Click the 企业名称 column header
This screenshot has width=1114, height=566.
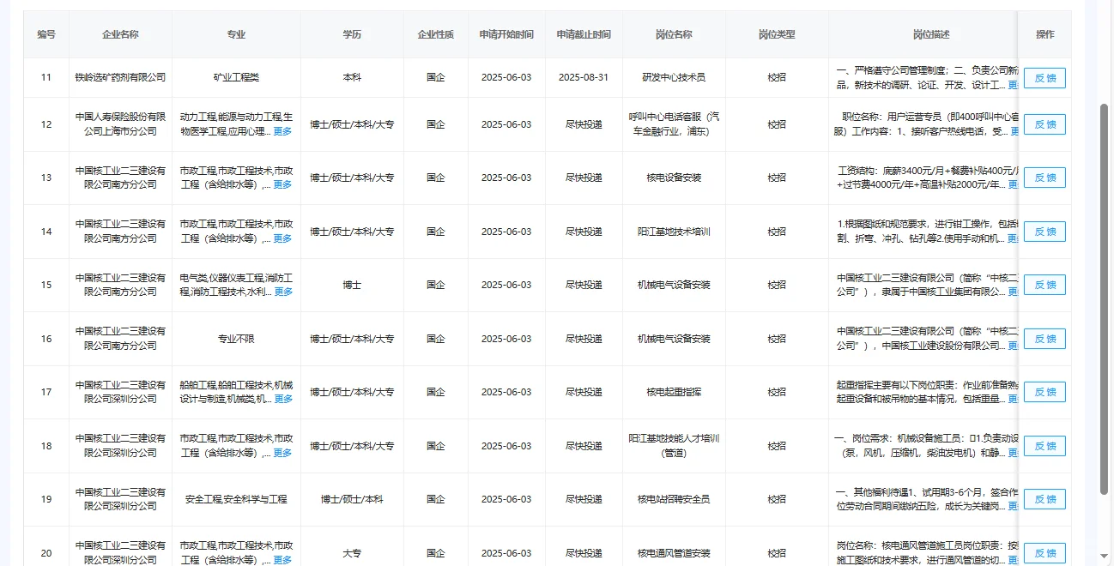120,34
